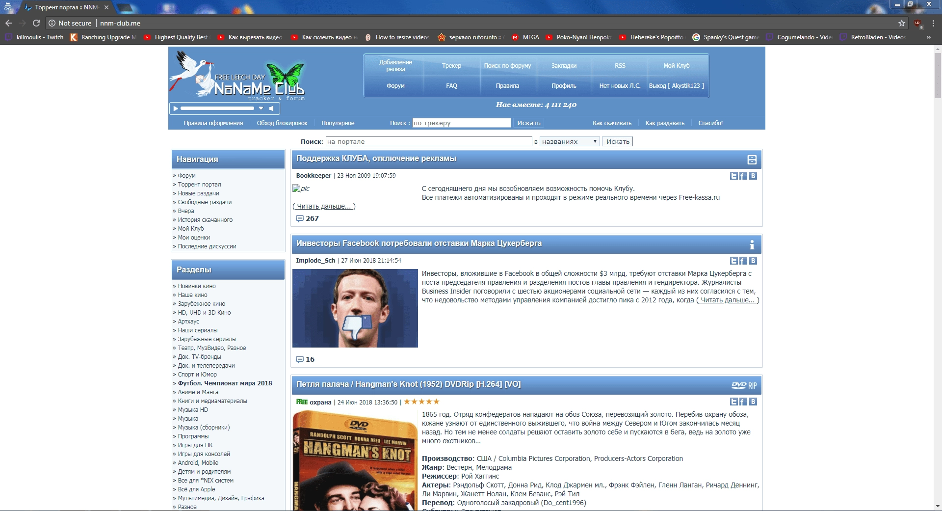Open 'Игры для ПК' section
Image resolution: width=942 pixels, height=511 pixels.
(195, 445)
